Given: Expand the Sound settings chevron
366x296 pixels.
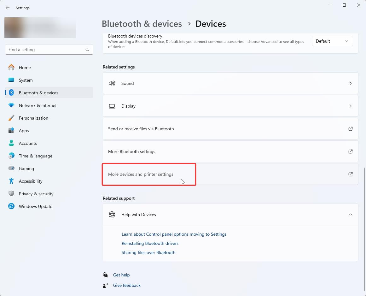Looking at the screenshot, I should point(350,83).
